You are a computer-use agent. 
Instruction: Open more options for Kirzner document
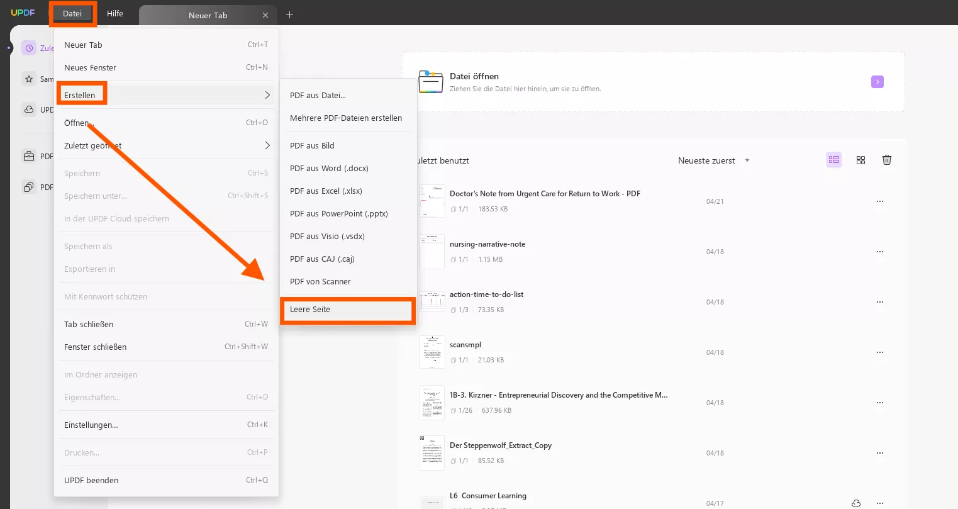click(x=880, y=403)
